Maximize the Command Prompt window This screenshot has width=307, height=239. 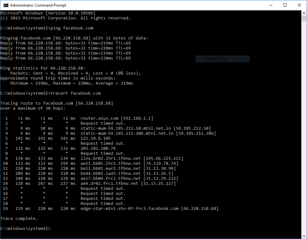[285, 5]
